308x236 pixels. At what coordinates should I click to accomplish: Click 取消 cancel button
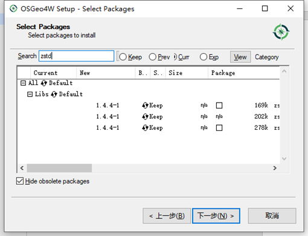pyautogui.click(x=272, y=216)
